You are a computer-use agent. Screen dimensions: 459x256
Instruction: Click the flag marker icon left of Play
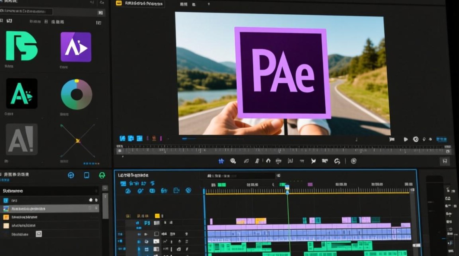(392, 139)
